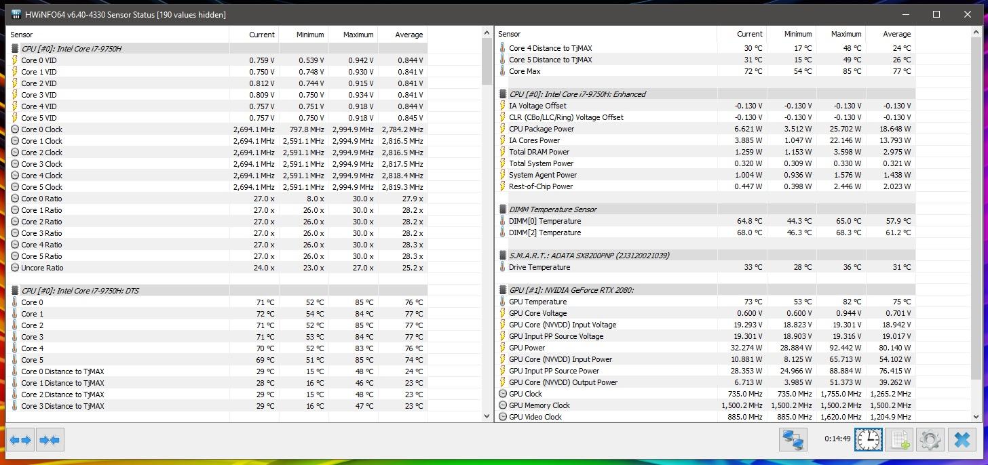
Task: Click left pane scrollbar up arrow
Action: (x=487, y=33)
